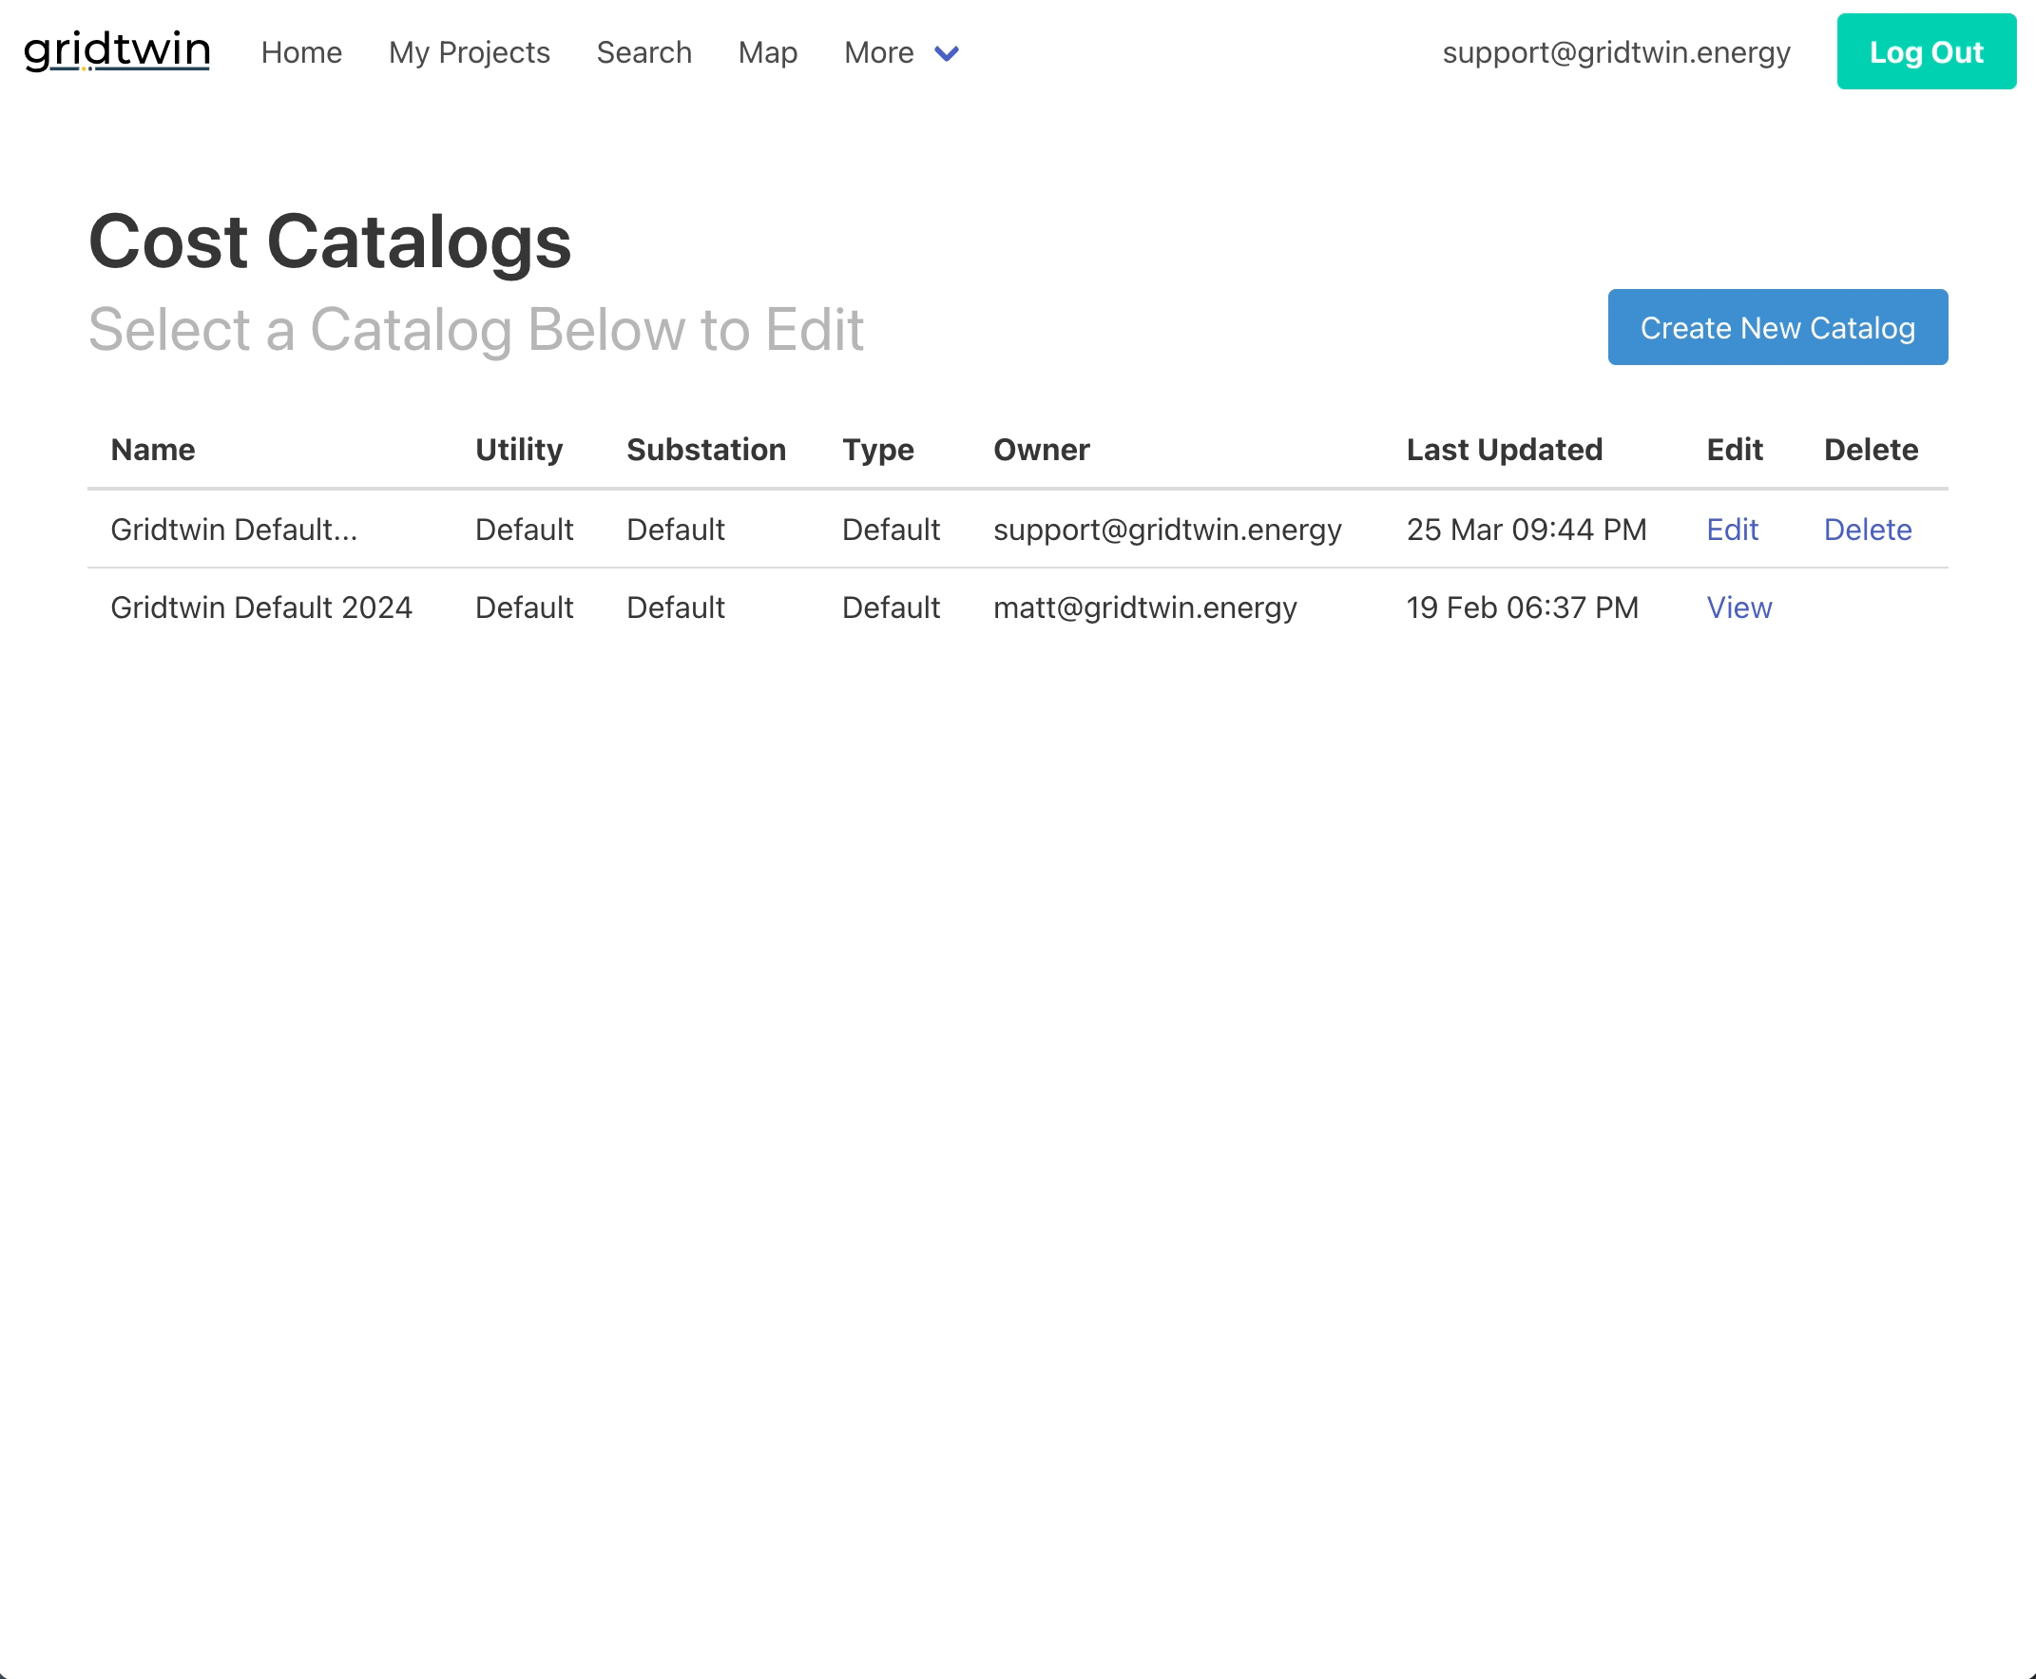Navigate to My Projects
Screen dimensions: 2036x1679
point(469,53)
